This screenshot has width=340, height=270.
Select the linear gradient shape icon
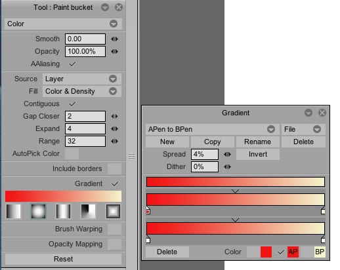tap(13, 211)
